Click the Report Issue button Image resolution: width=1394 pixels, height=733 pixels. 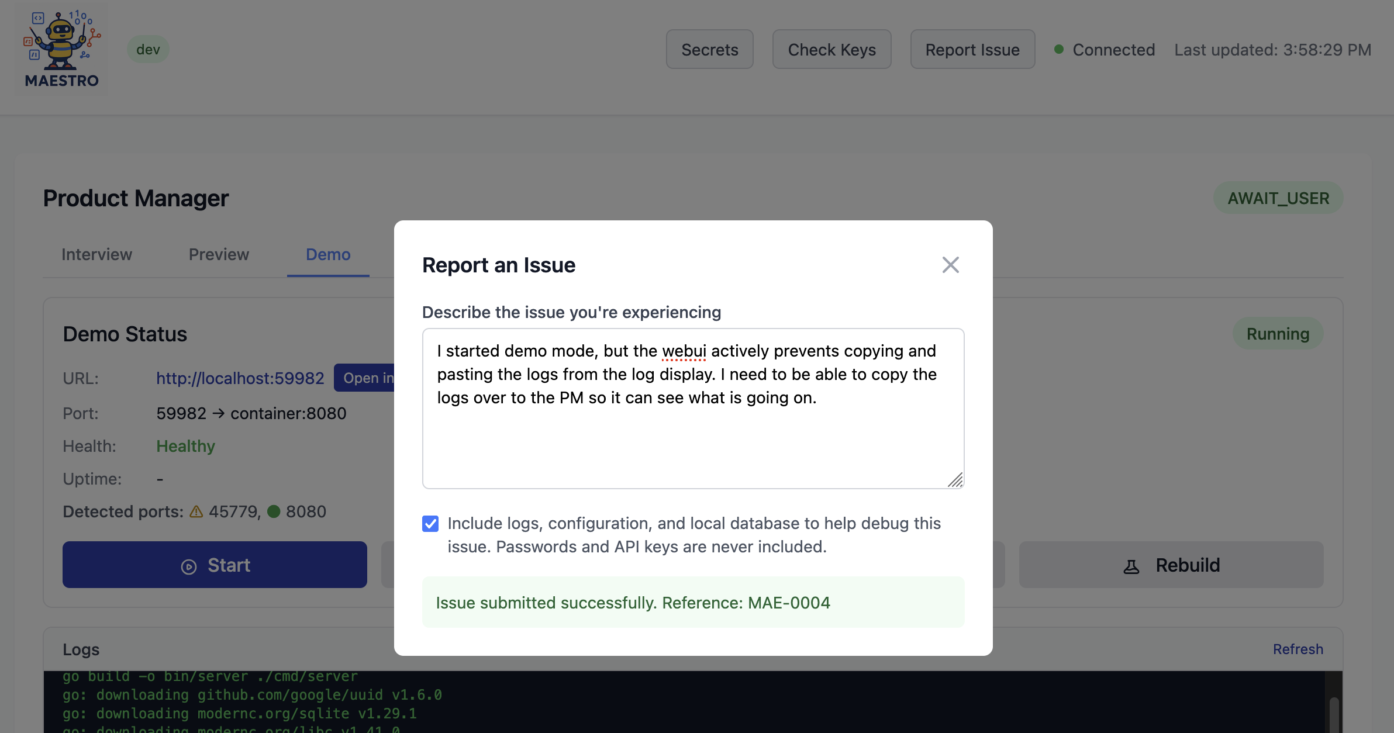[x=972, y=50]
